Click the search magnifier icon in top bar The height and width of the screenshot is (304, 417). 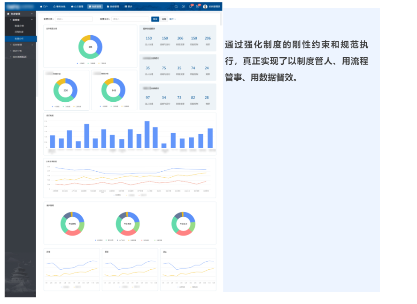(x=176, y=7)
